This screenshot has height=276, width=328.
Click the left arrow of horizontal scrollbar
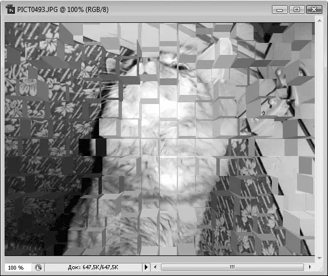click(x=155, y=267)
